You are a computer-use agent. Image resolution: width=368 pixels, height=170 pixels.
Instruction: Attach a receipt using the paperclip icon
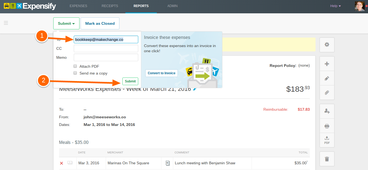(327, 92)
